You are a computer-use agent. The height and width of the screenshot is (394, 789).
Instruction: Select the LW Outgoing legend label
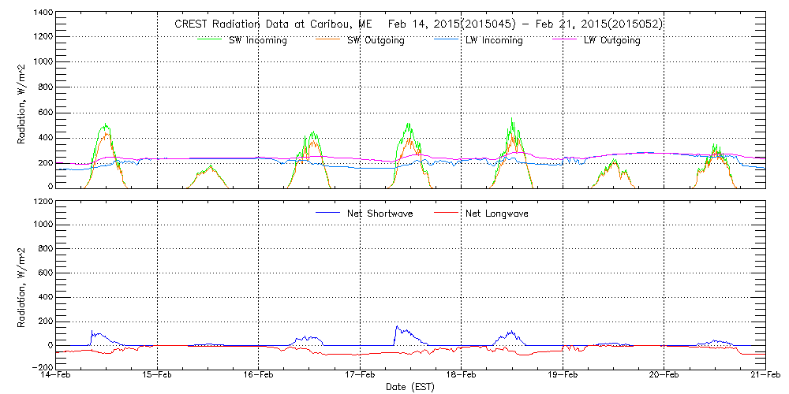pos(611,40)
